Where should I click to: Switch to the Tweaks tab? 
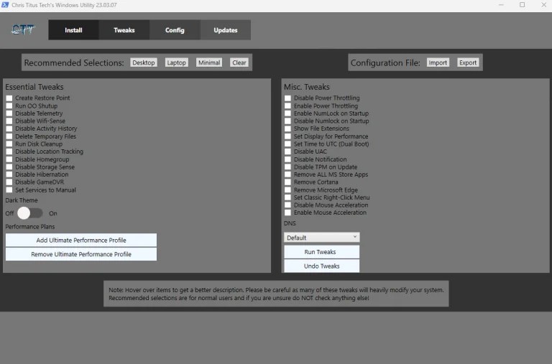pyautogui.click(x=124, y=30)
